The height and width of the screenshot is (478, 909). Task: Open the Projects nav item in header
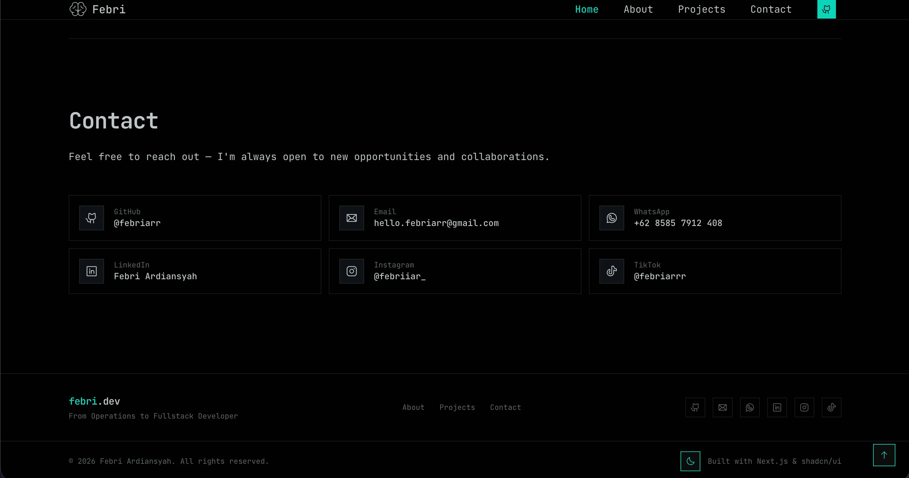pos(702,10)
